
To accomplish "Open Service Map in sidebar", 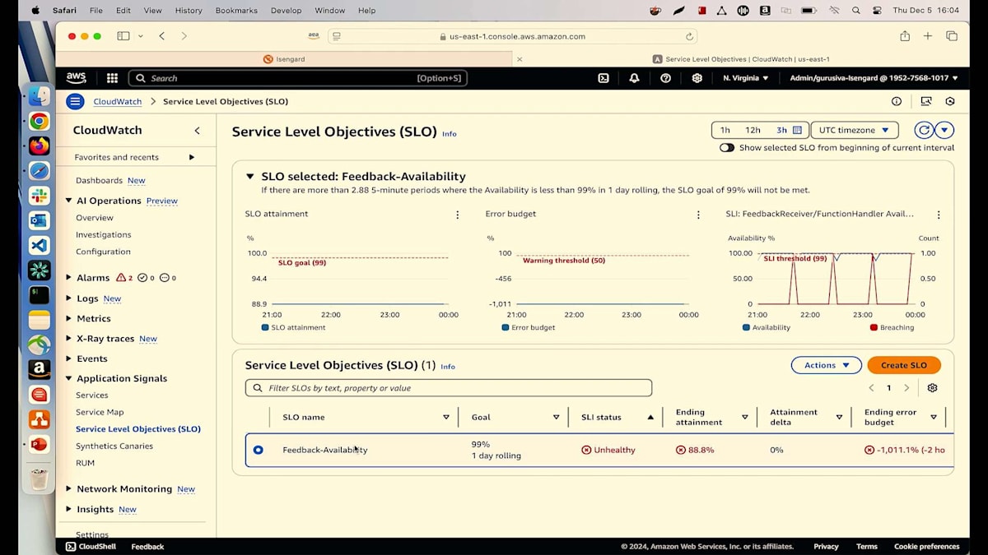I will click(100, 412).
